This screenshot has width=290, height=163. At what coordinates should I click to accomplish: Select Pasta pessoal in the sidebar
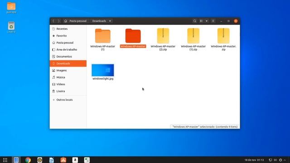[68, 43]
